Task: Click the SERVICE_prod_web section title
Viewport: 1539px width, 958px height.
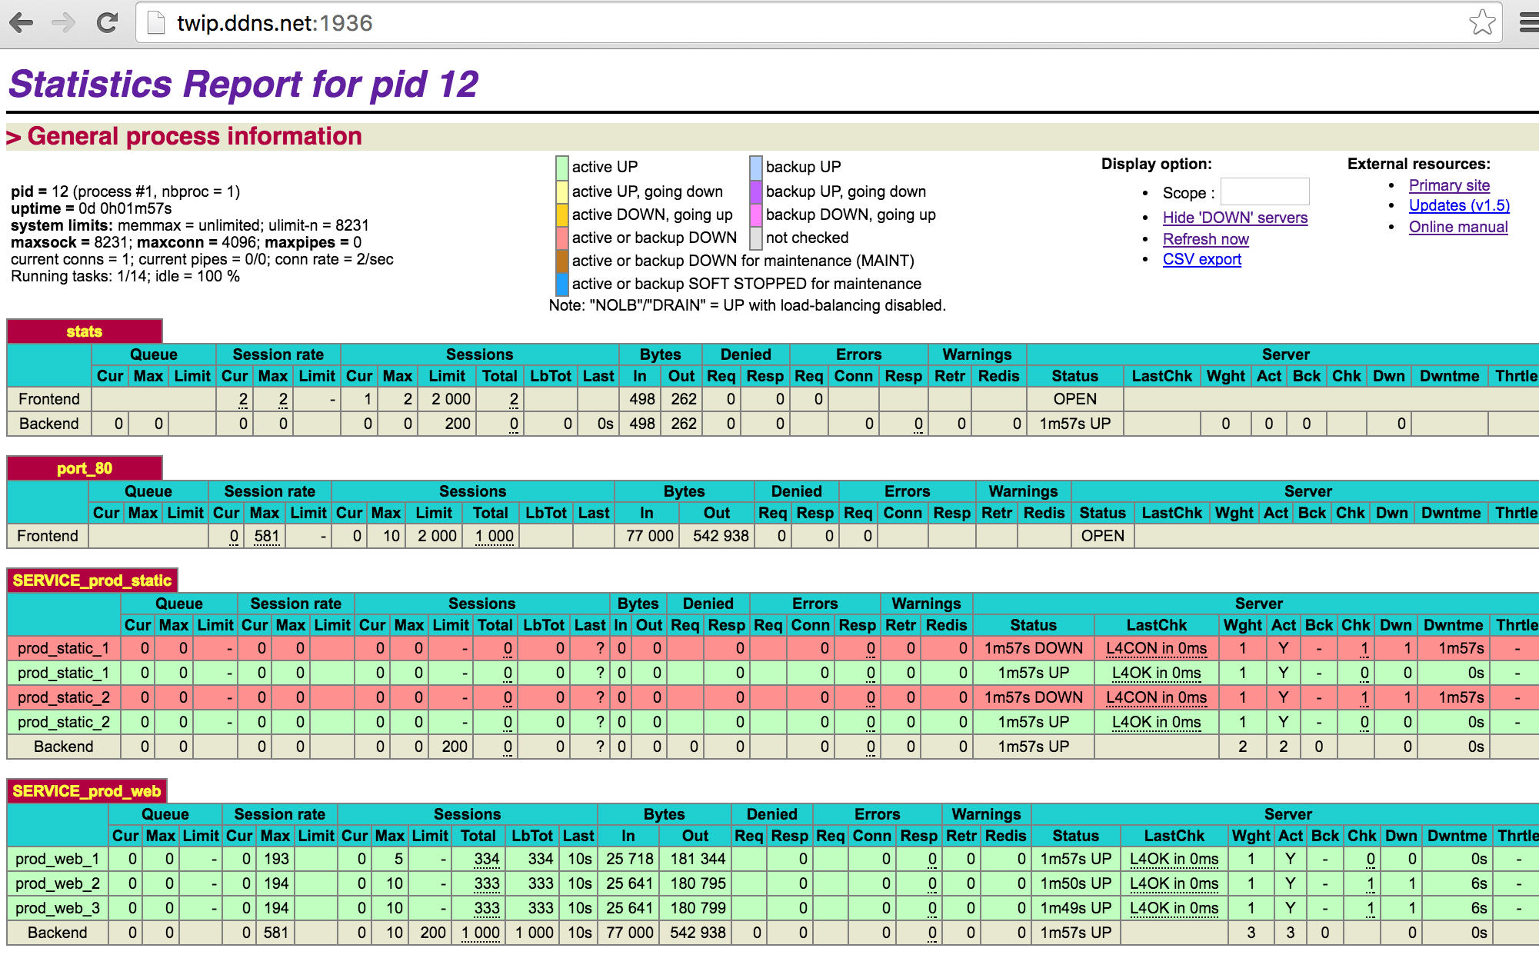Action: pos(87,791)
